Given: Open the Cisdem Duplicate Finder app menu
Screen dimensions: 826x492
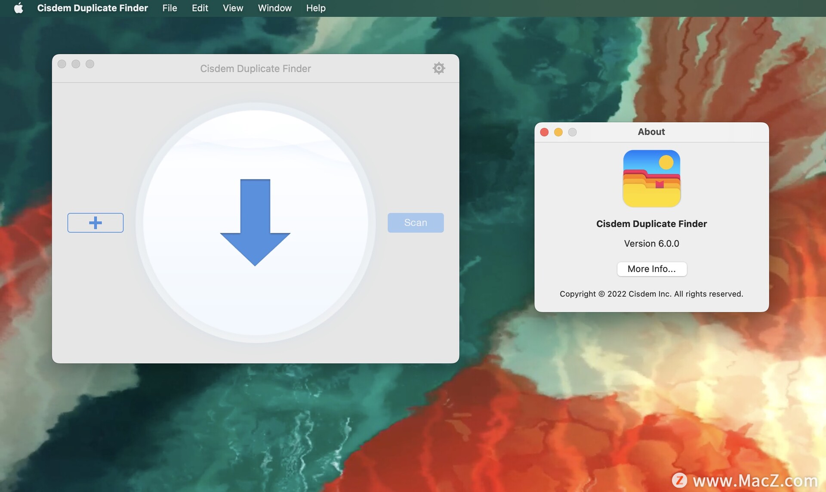Looking at the screenshot, I should pyautogui.click(x=92, y=8).
